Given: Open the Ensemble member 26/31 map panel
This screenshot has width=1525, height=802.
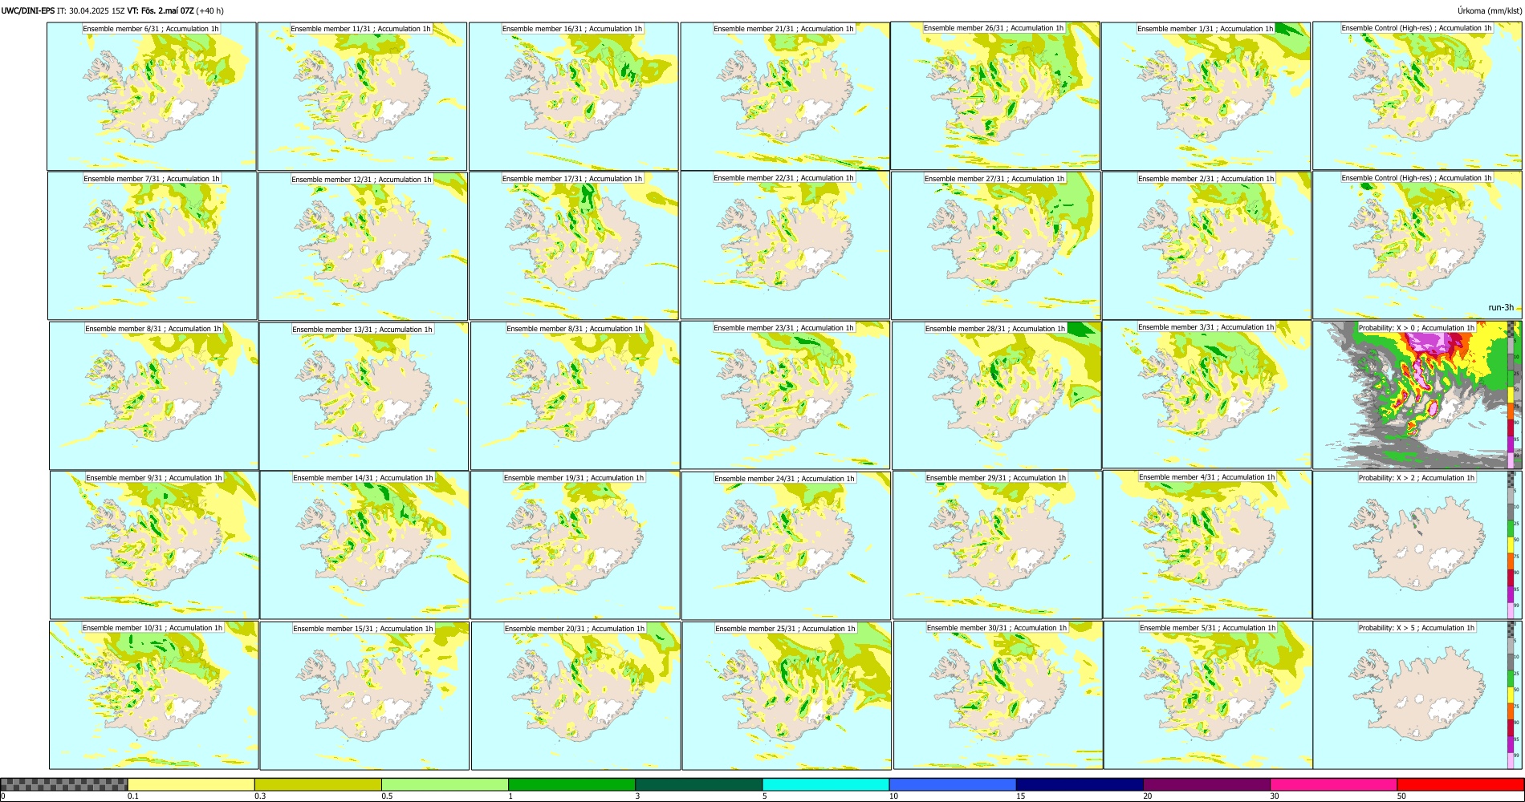Looking at the screenshot, I should click(995, 95).
